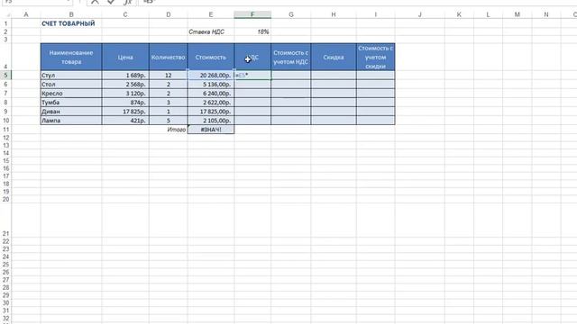Click into the formula bar input
Viewport: 577px width, 324px height.
pos(357,2)
